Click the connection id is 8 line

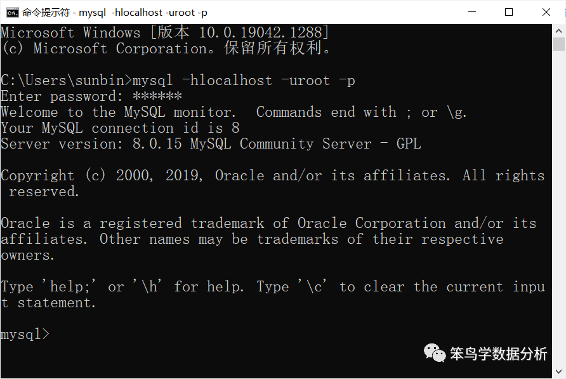click(x=120, y=128)
